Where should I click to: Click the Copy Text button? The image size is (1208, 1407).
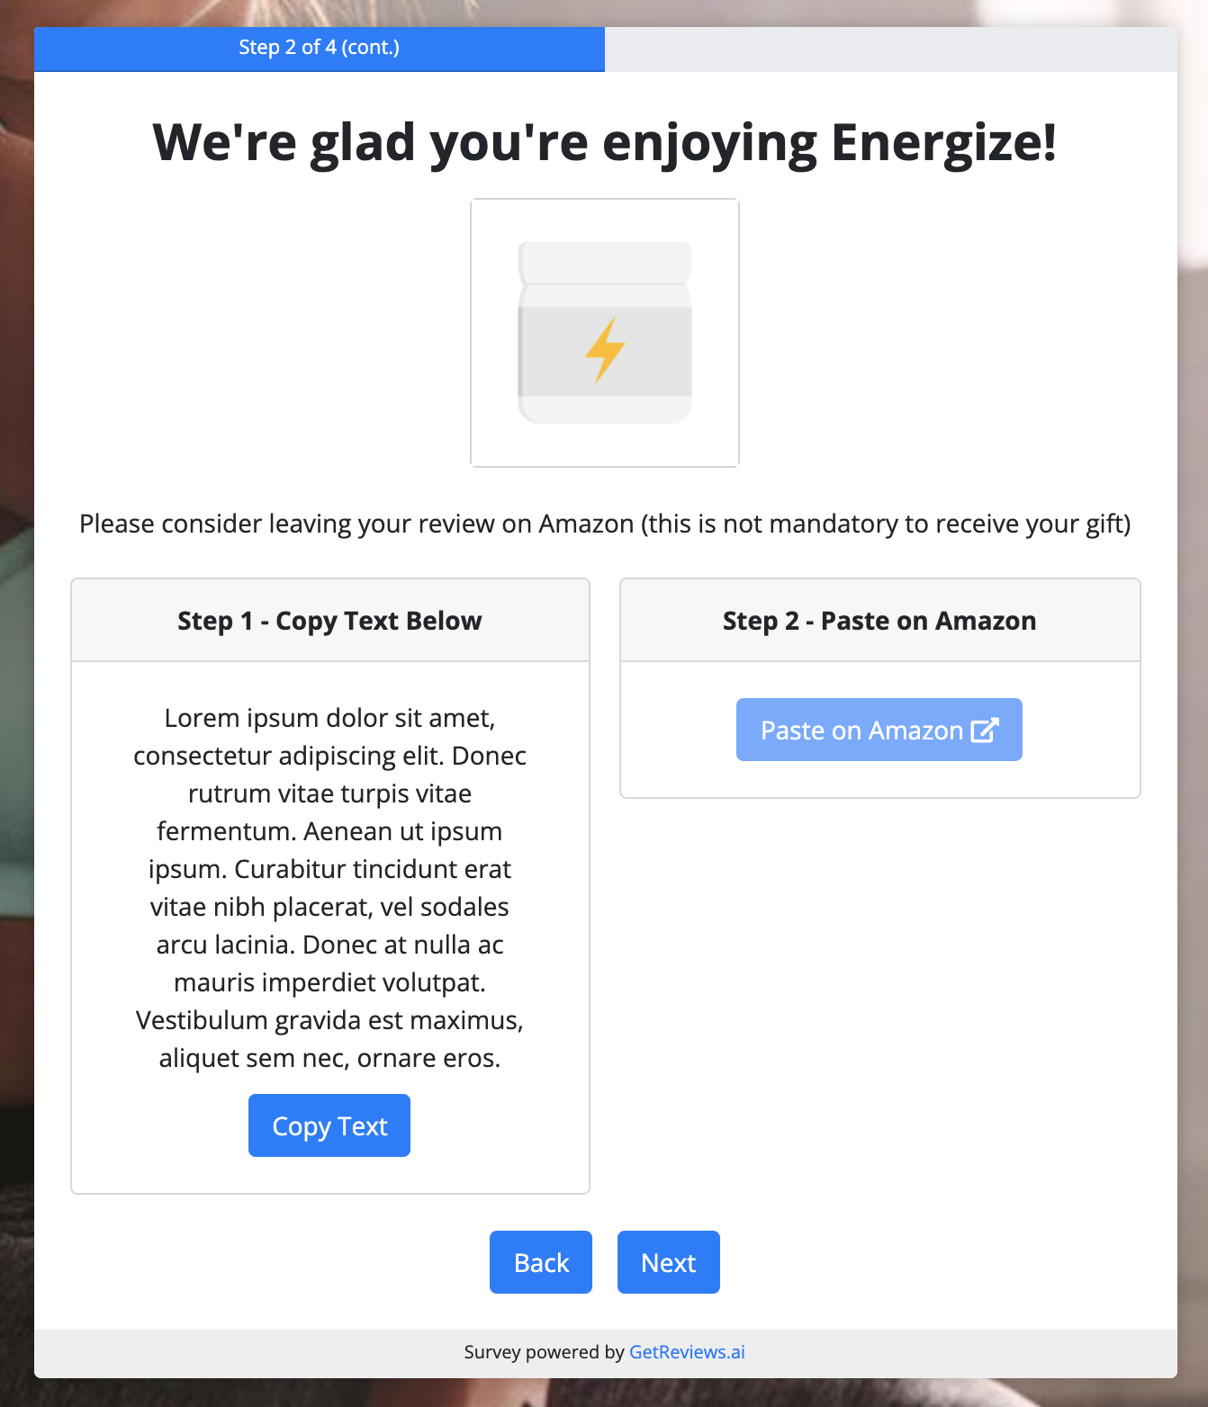coord(329,1125)
